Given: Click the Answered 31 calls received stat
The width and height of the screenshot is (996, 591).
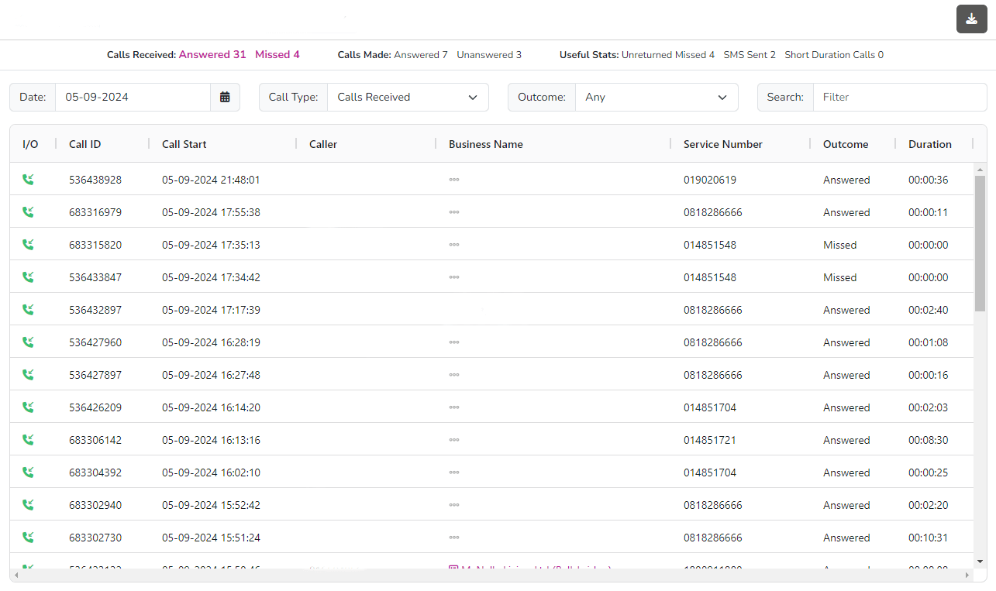Looking at the screenshot, I should point(212,55).
